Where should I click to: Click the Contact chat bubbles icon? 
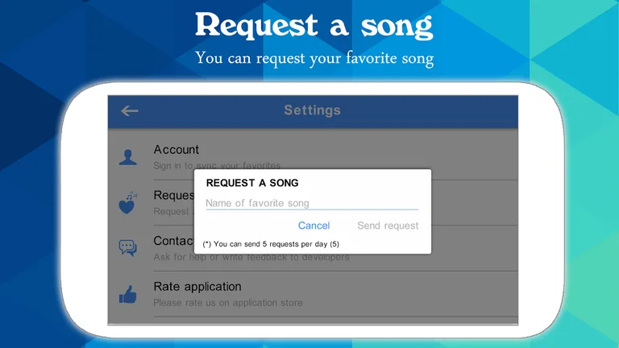[127, 248]
